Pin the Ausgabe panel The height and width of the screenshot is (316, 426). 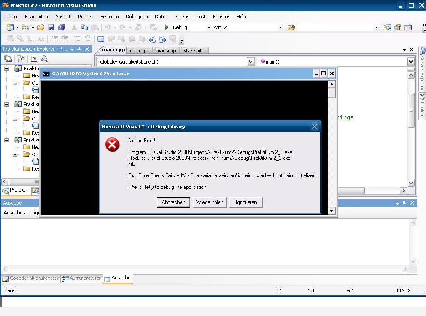[404, 203]
